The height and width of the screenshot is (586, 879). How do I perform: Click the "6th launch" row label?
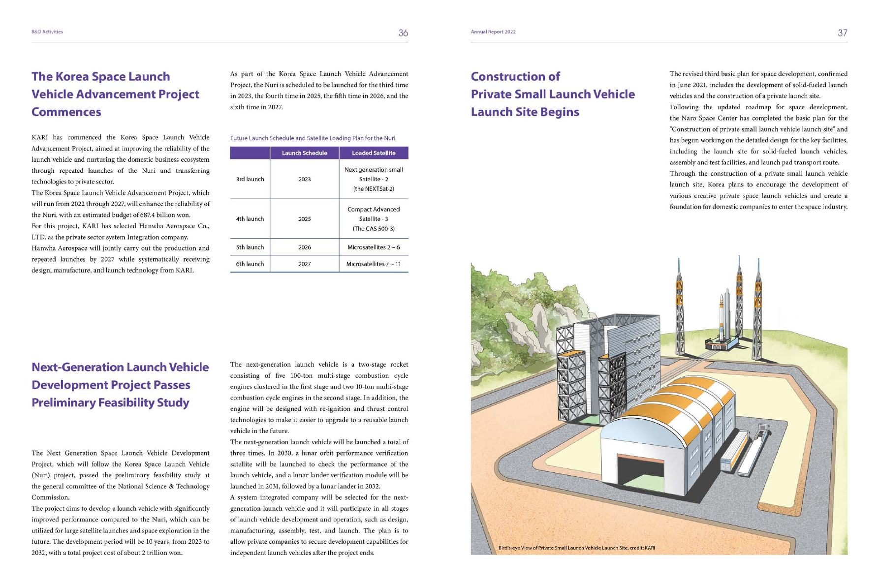pos(250,264)
